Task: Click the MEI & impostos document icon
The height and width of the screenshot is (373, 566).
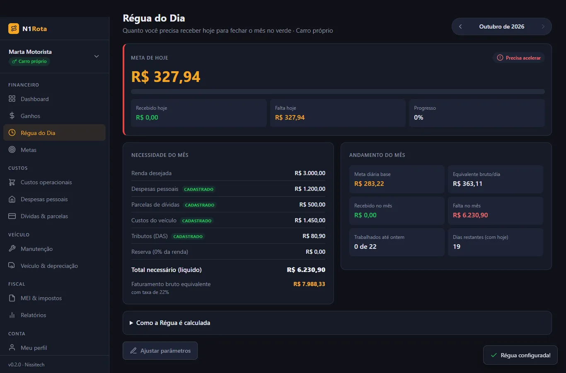Action: click(x=12, y=298)
